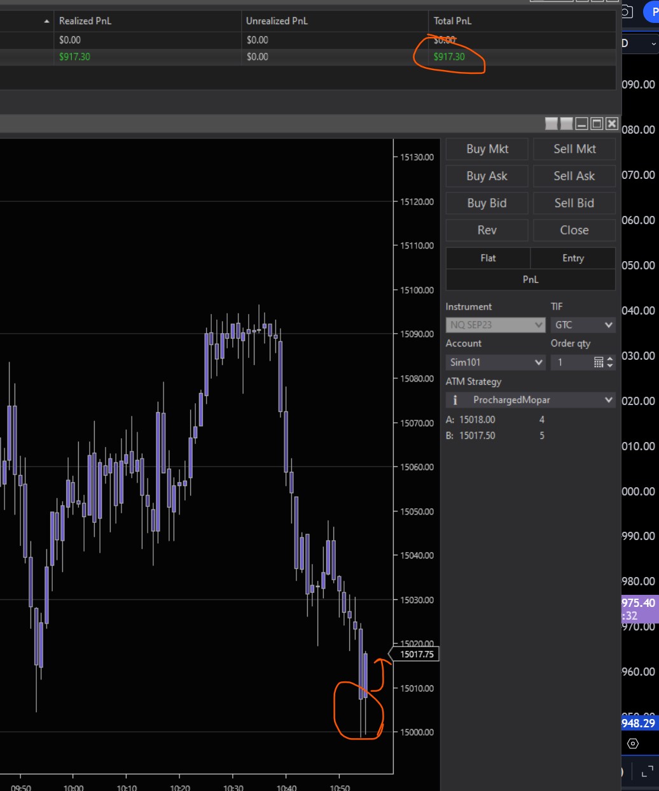The image size is (659, 791).
Task: Click the 10:30 time axis label
Action: click(233, 788)
